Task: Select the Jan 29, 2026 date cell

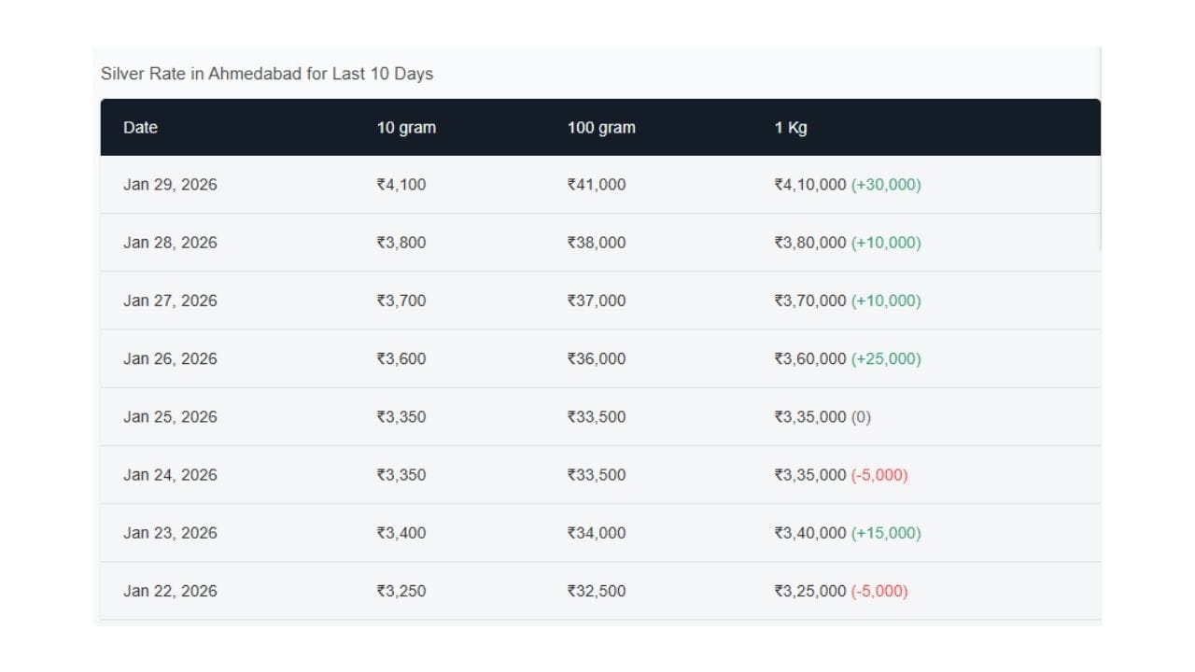Action: coord(170,185)
